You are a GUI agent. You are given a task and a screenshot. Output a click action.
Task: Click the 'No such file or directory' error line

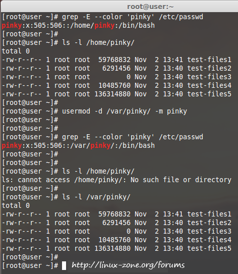[116, 180]
